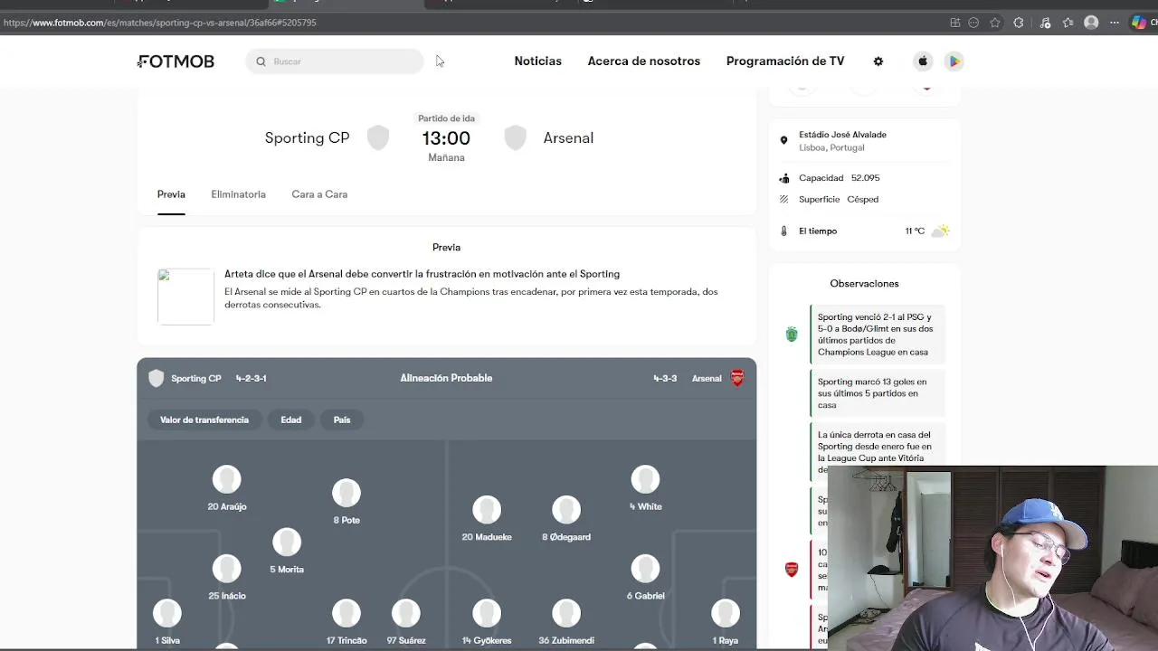Select Ødegaard player avatar
Image resolution: width=1158 pixels, height=651 pixels.
(x=566, y=510)
